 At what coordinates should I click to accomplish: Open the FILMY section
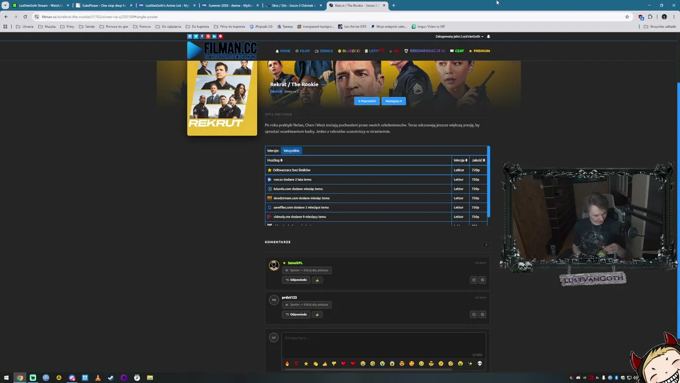point(303,51)
